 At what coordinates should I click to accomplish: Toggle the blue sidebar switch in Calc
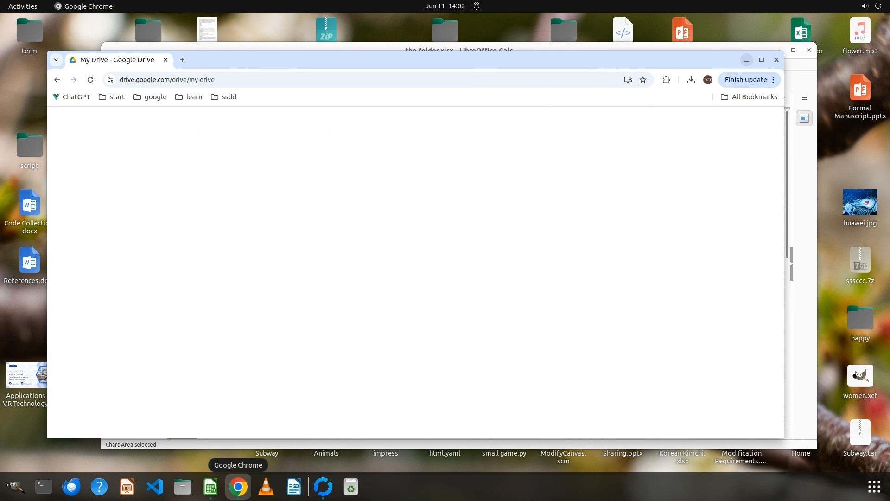tap(804, 119)
